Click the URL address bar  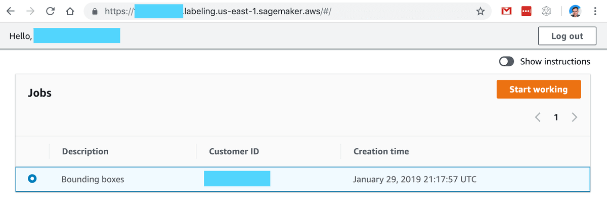[x=303, y=11]
